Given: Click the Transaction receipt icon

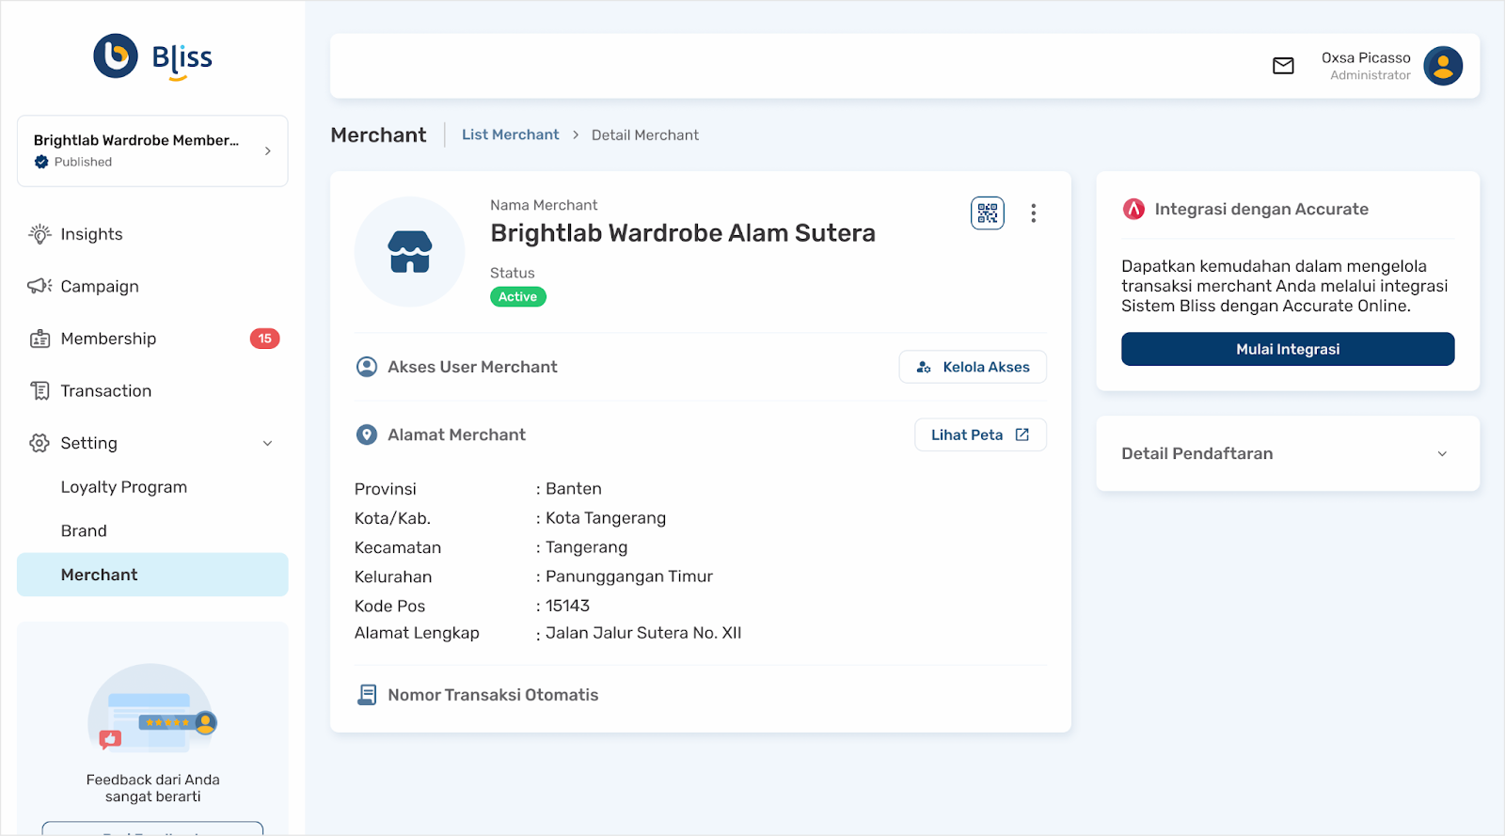Looking at the screenshot, I should 40,390.
